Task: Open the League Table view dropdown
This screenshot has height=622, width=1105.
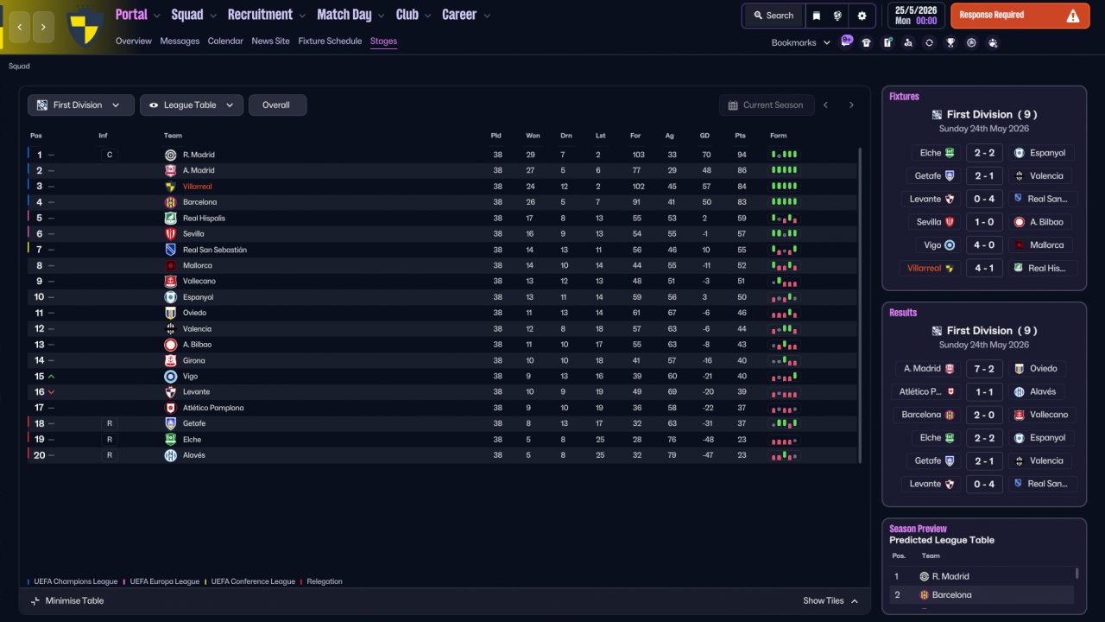Action: (x=192, y=105)
